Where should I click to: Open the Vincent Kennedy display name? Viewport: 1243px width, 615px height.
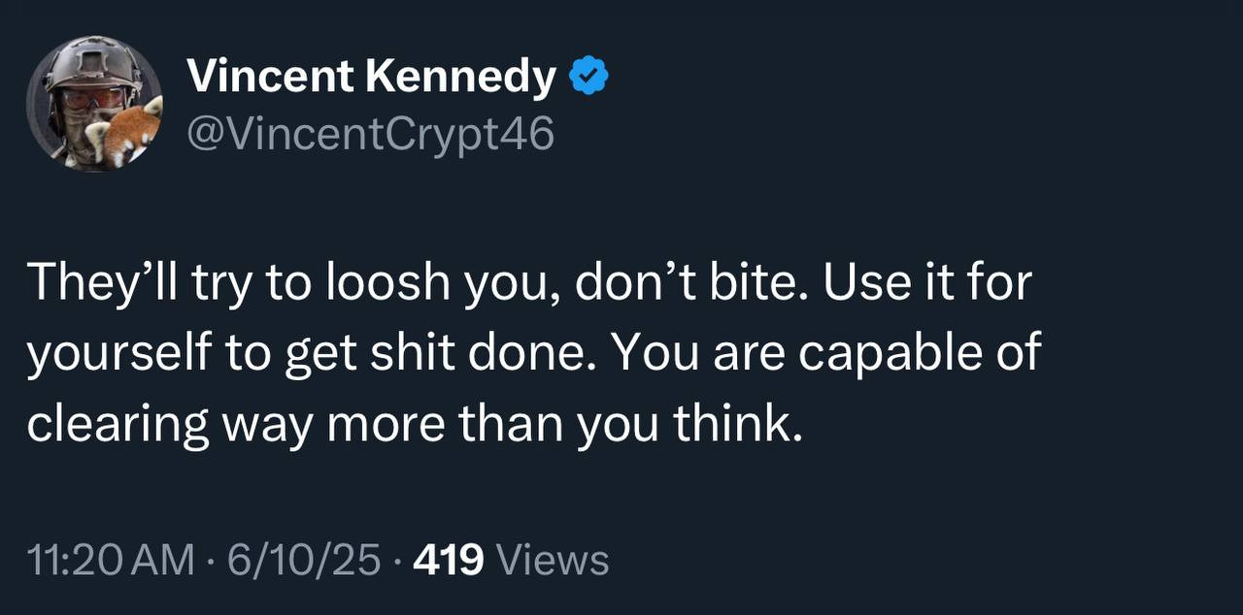371,77
